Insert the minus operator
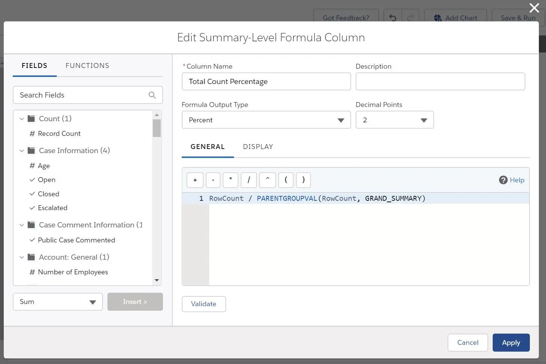546x364 pixels. pyautogui.click(x=213, y=180)
